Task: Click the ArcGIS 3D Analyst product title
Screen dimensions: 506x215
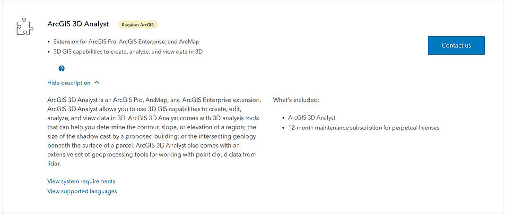Action: pyautogui.click(x=78, y=24)
